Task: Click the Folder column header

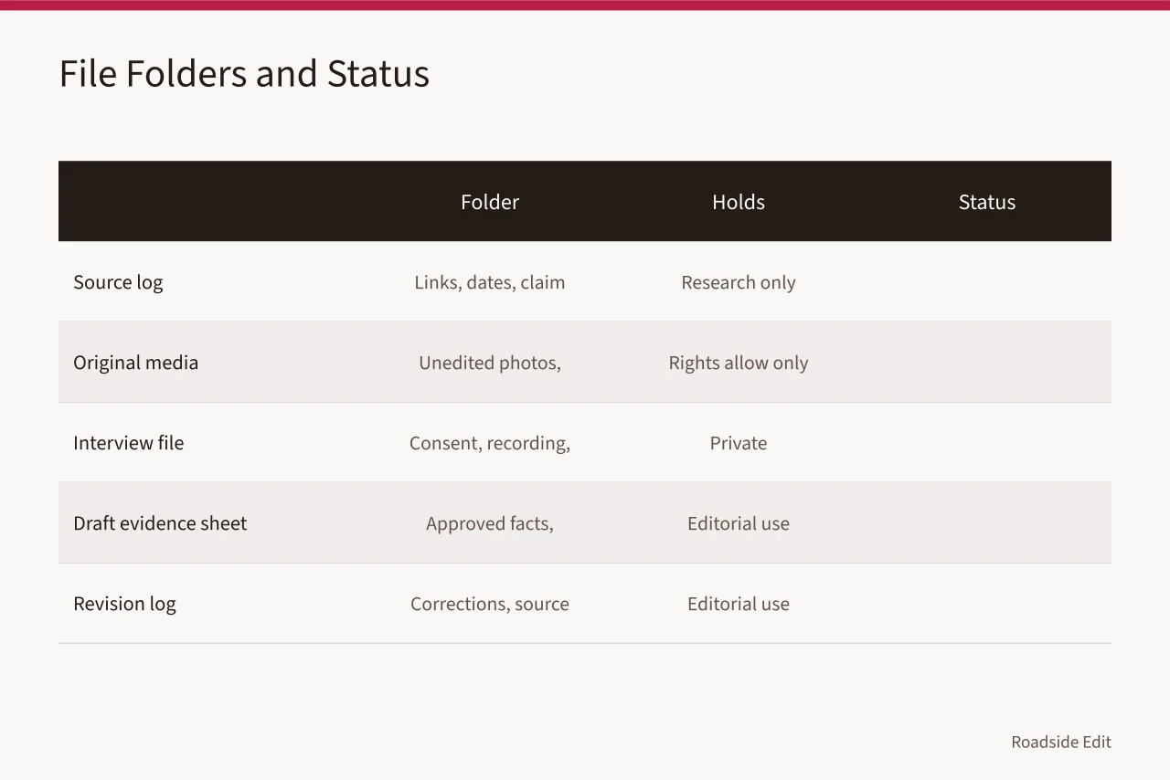Action: click(490, 202)
